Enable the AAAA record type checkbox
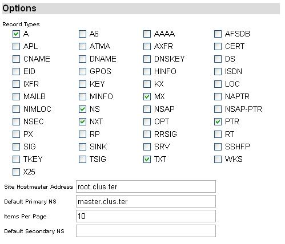285x244 pixels. pos(147,34)
